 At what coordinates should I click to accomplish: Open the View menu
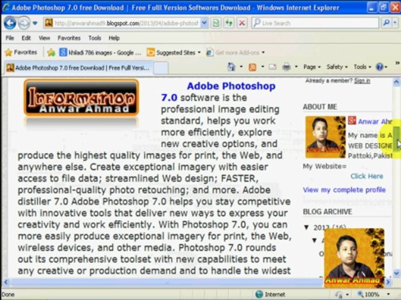(44, 38)
